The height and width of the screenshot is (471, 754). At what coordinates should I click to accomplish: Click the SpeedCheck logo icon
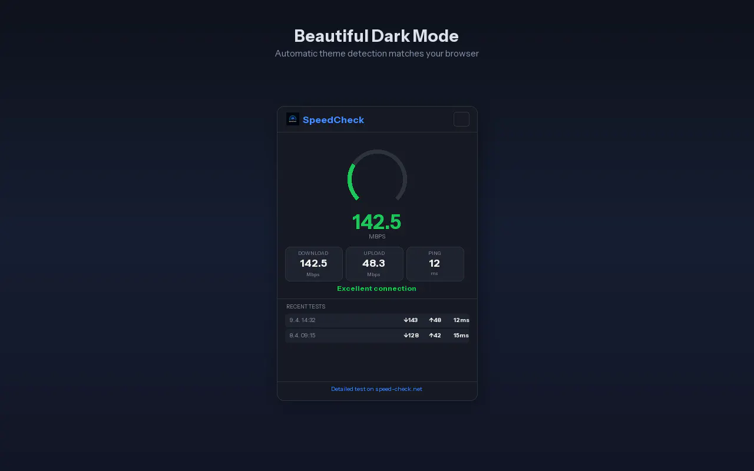pyautogui.click(x=293, y=120)
